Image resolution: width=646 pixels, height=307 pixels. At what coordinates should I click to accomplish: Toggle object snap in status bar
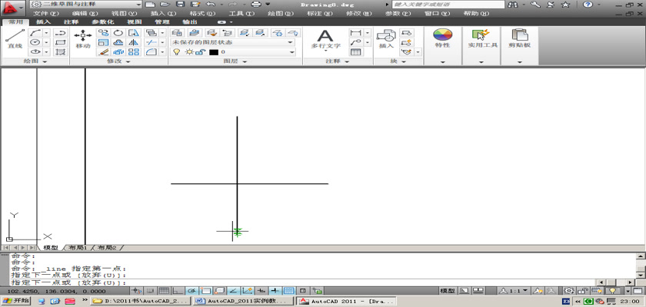205,291
